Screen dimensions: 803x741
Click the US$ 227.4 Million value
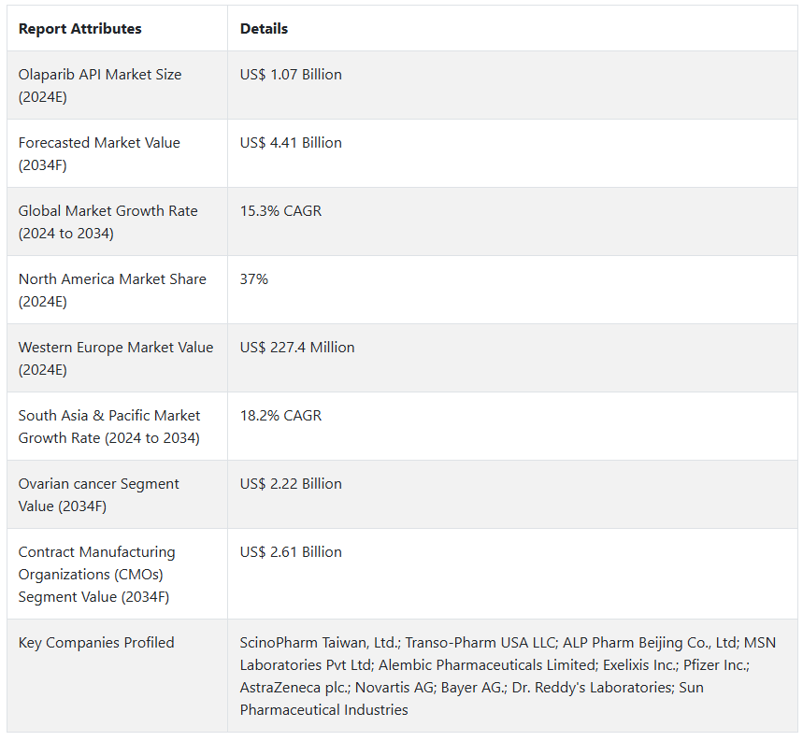(x=297, y=348)
